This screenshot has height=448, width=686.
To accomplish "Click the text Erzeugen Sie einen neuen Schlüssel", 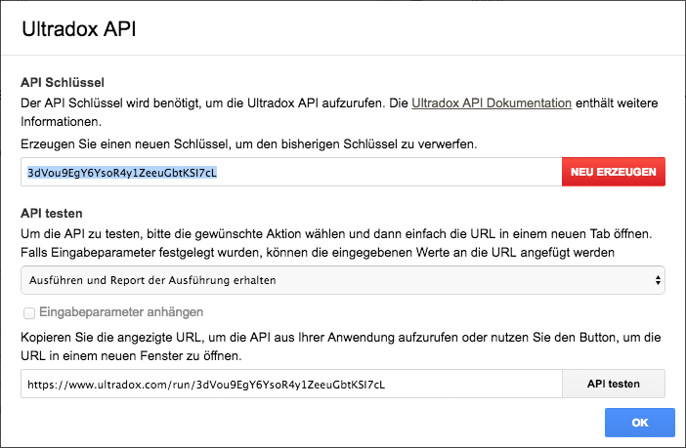I will coord(125,144).
